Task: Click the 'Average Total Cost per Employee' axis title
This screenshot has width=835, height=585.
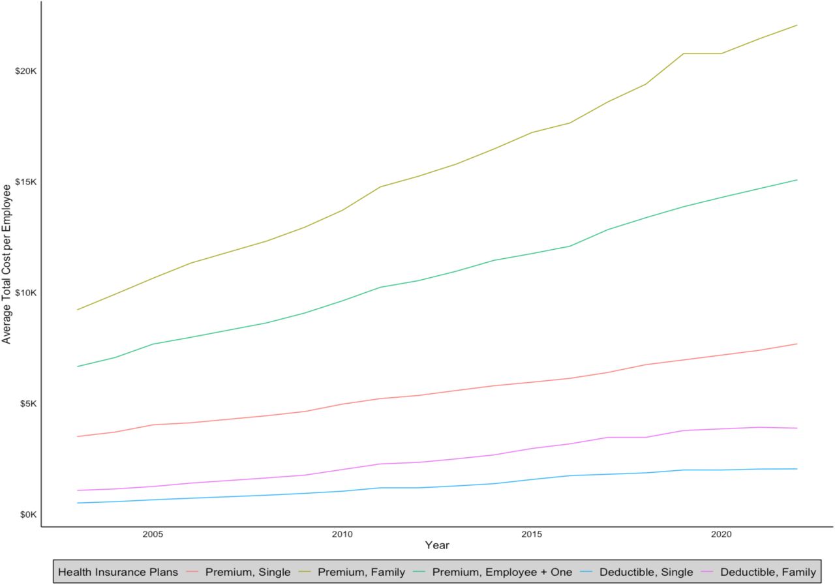Action: (x=7, y=264)
